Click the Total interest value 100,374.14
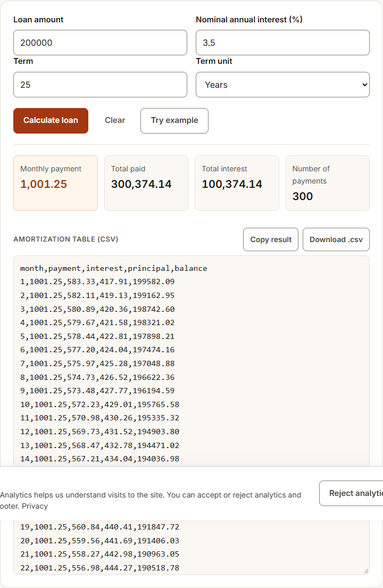The image size is (383, 588). tap(232, 184)
